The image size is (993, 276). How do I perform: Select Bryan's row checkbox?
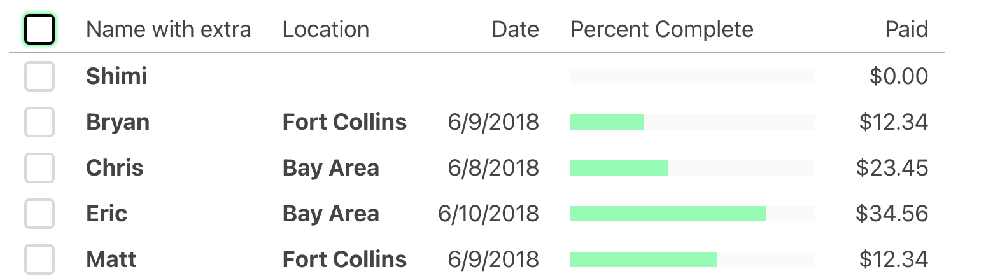tap(39, 122)
